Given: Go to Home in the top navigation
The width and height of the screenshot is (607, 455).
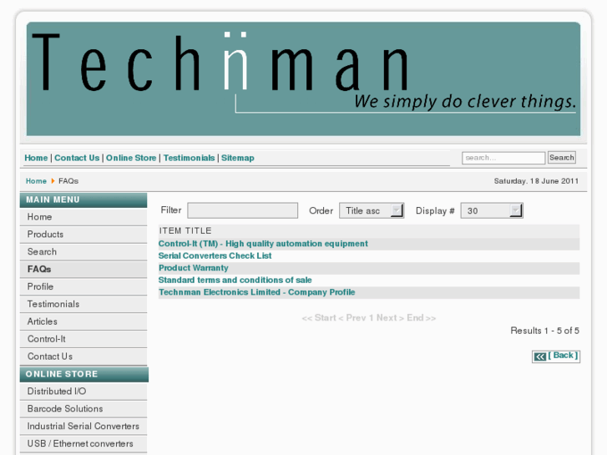Looking at the screenshot, I should point(36,158).
